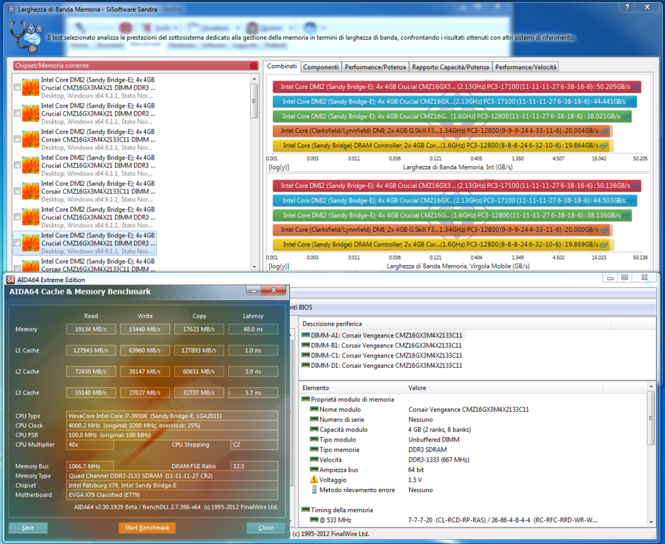Viewport: 665px width, 544px height.
Task: Tick the second list entry checkbox in Sandra
Action: 17,113
